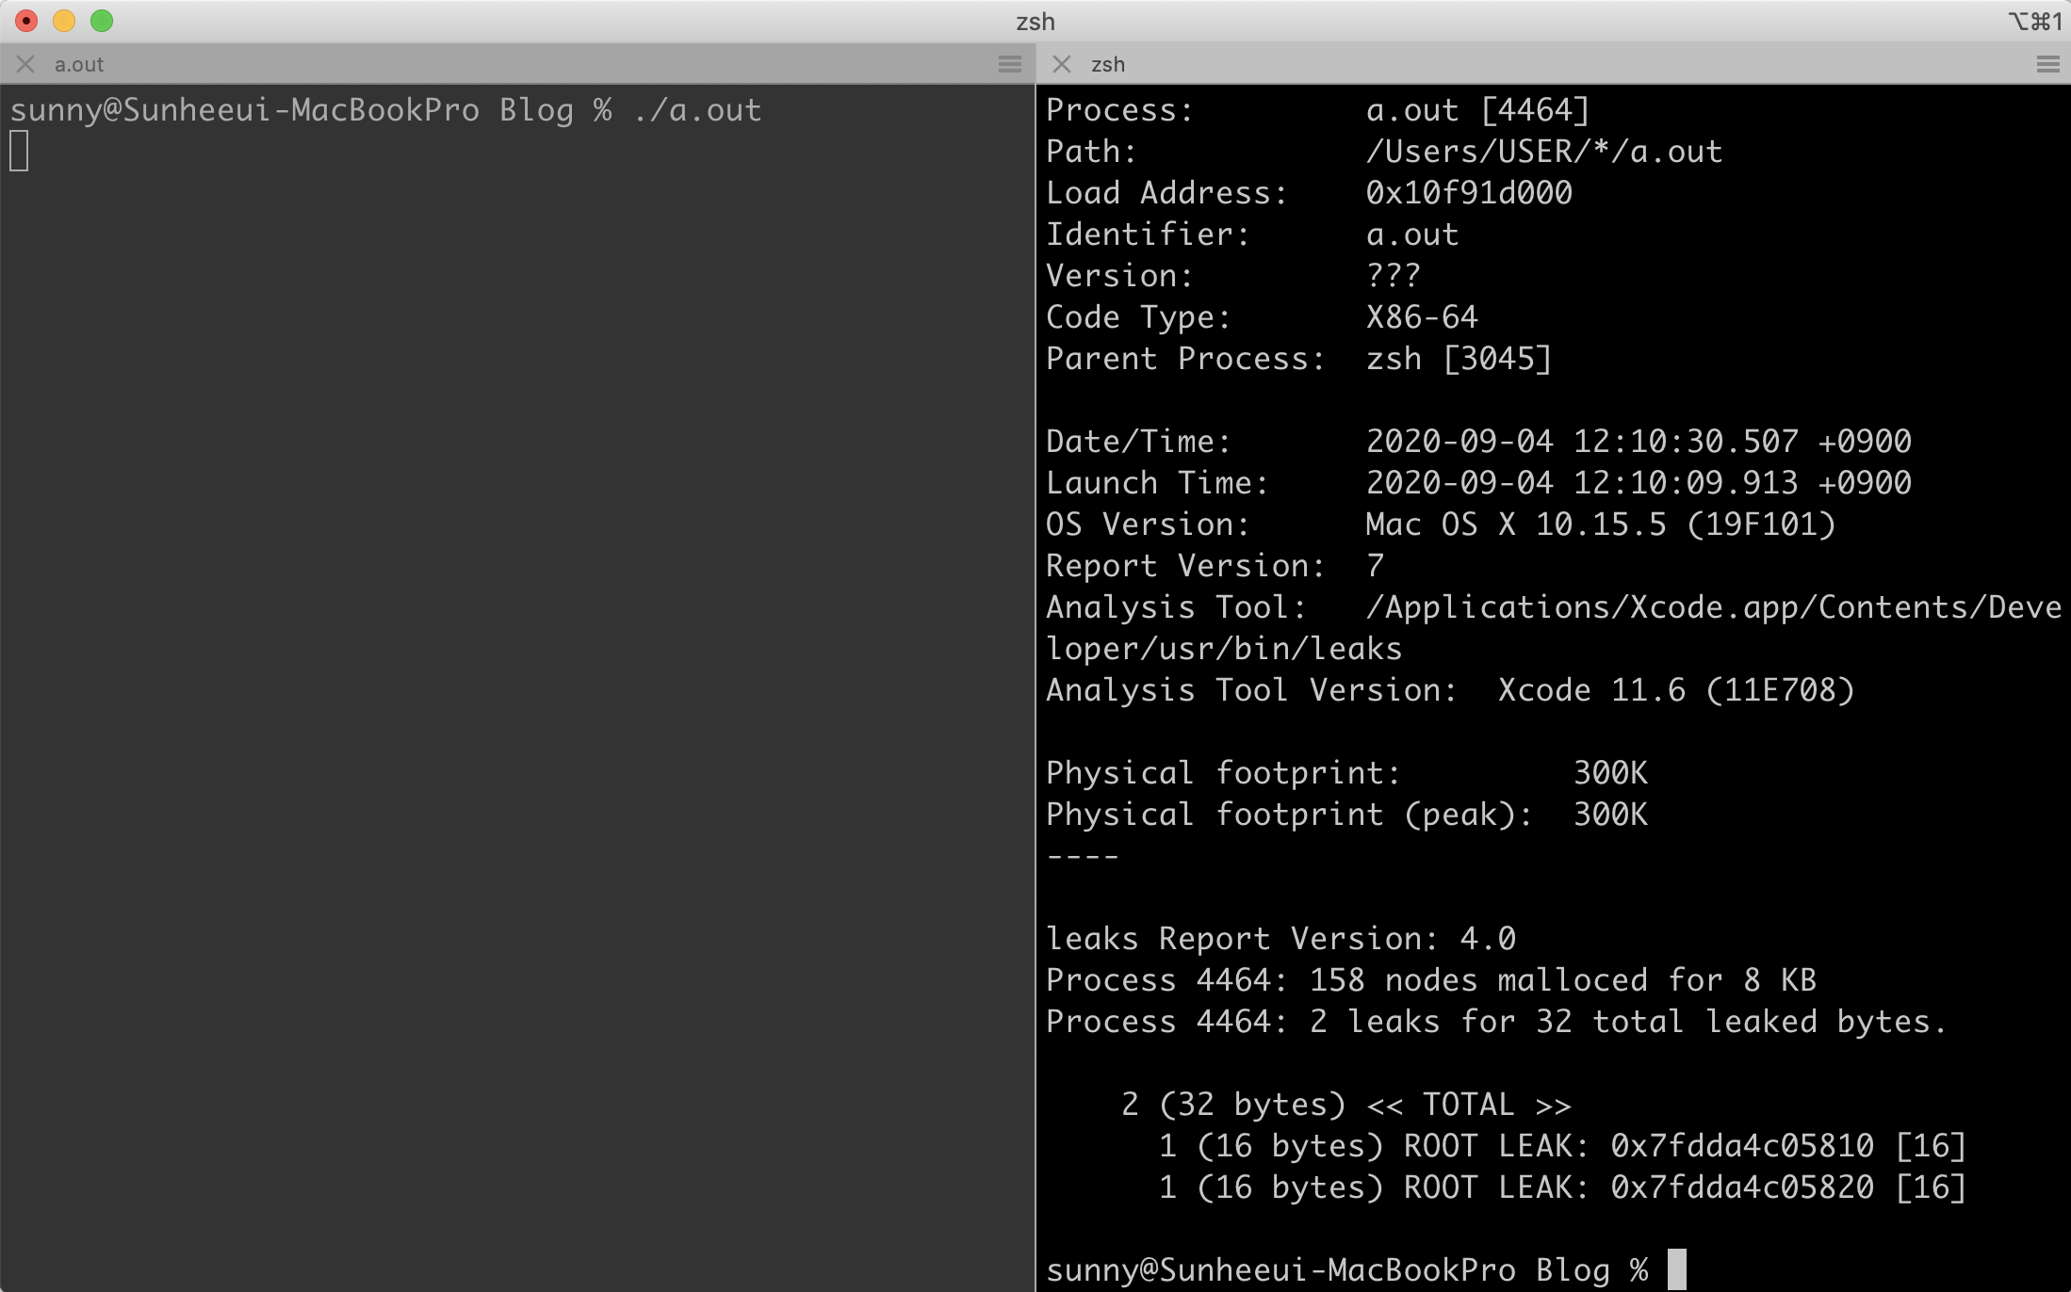The image size is (2071, 1292).
Task: Click the red close window button
Action: [x=26, y=21]
